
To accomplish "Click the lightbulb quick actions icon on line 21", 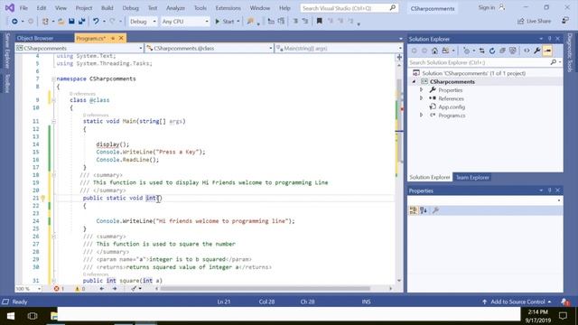I will coord(42,199).
